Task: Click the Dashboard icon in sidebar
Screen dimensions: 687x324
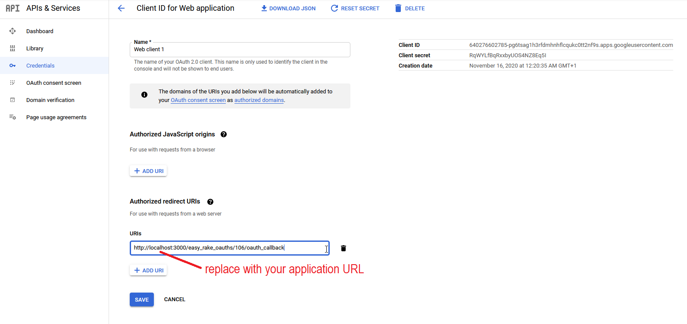Action: coord(12,31)
